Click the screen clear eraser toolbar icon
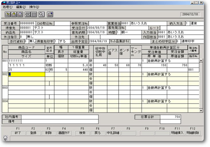This screenshot has width=210, height=147. coord(50,14)
